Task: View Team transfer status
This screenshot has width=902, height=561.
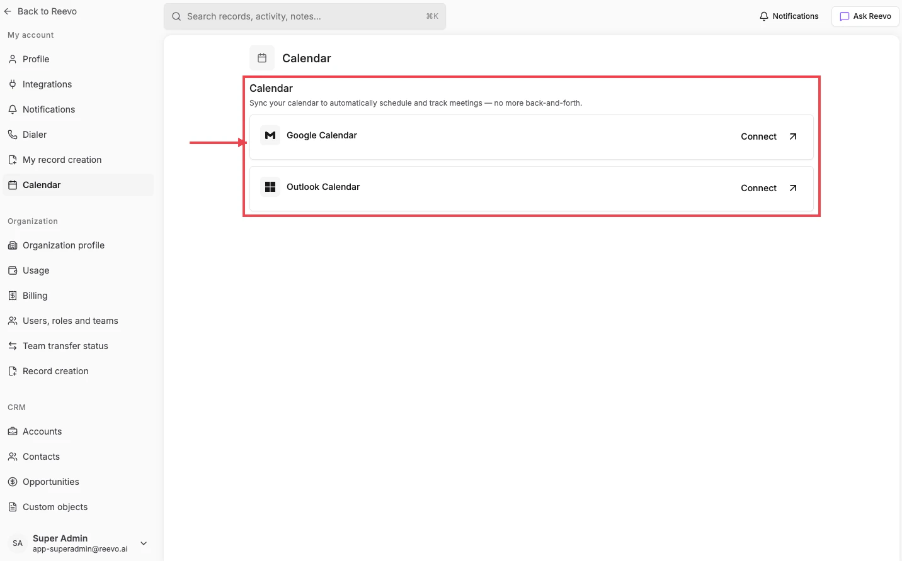Action: [x=78, y=346]
